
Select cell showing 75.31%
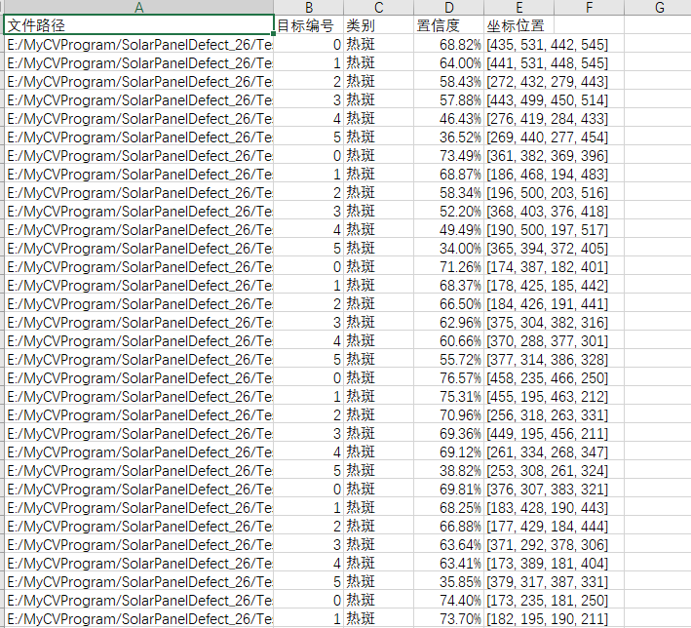pos(448,396)
